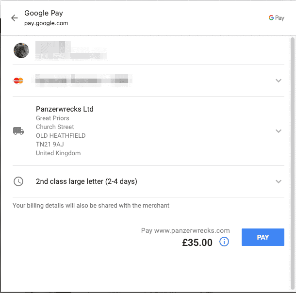Expand the shipping address chevron
Viewport: 296px width, 293px height.
tap(279, 131)
